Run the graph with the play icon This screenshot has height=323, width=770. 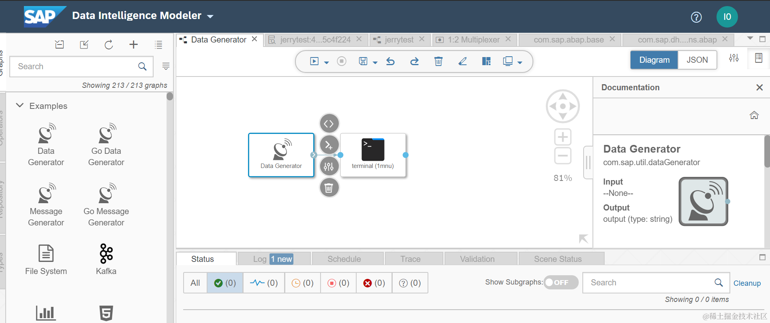(314, 61)
